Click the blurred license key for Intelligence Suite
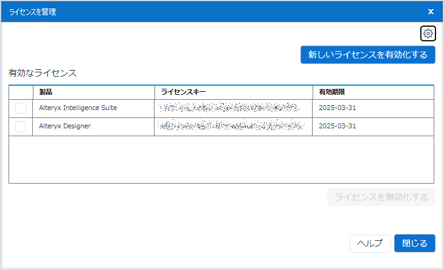The width and height of the screenshot is (444, 270). (x=229, y=108)
